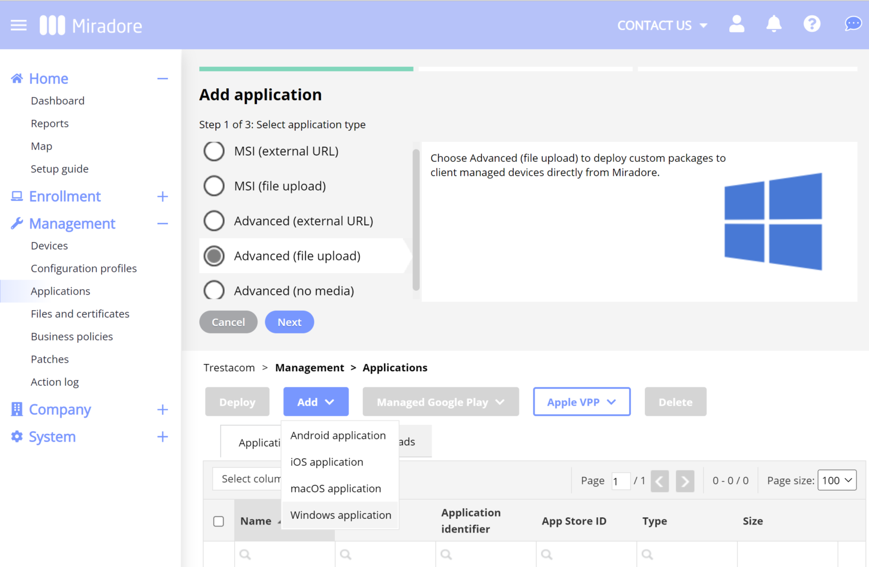The width and height of the screenshot is (869, 567).
Task: Choose iOS application from the Add menu
Action: [x=326, y=462]
